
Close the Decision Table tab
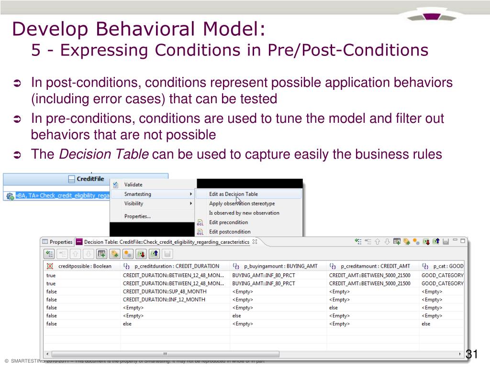pyautogui.click(x=255, y=241)
